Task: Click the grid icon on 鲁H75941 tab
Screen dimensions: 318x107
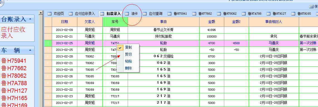Action: (169, 14)
